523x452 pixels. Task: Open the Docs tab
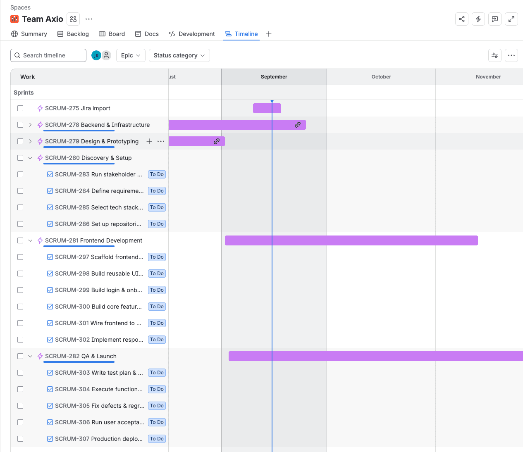(x=147, y=34)
